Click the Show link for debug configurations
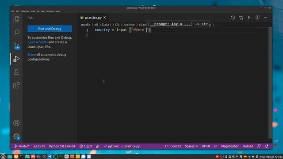 (31, 55)
